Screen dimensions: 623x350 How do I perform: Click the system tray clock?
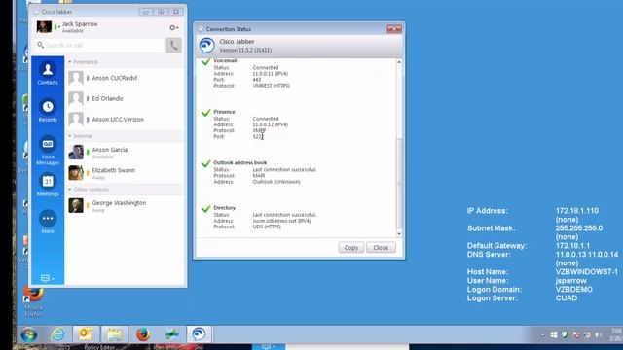tap(616, 334)
